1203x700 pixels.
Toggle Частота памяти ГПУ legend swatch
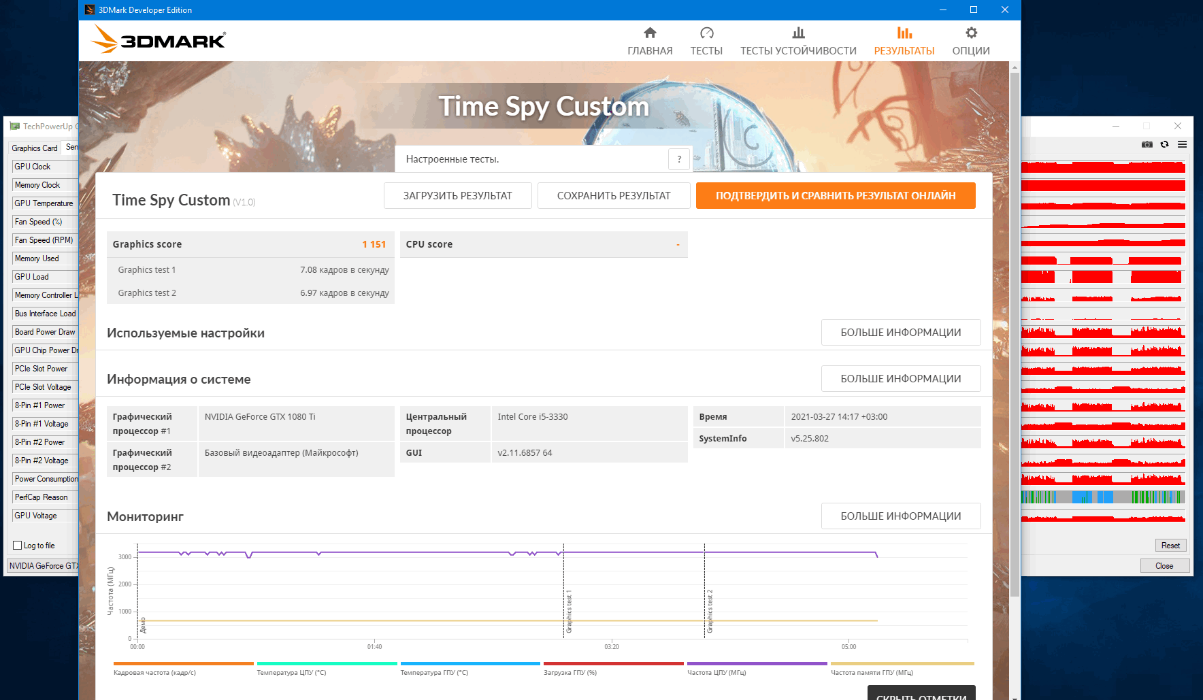pyautogui.click(x=902, y=663)
